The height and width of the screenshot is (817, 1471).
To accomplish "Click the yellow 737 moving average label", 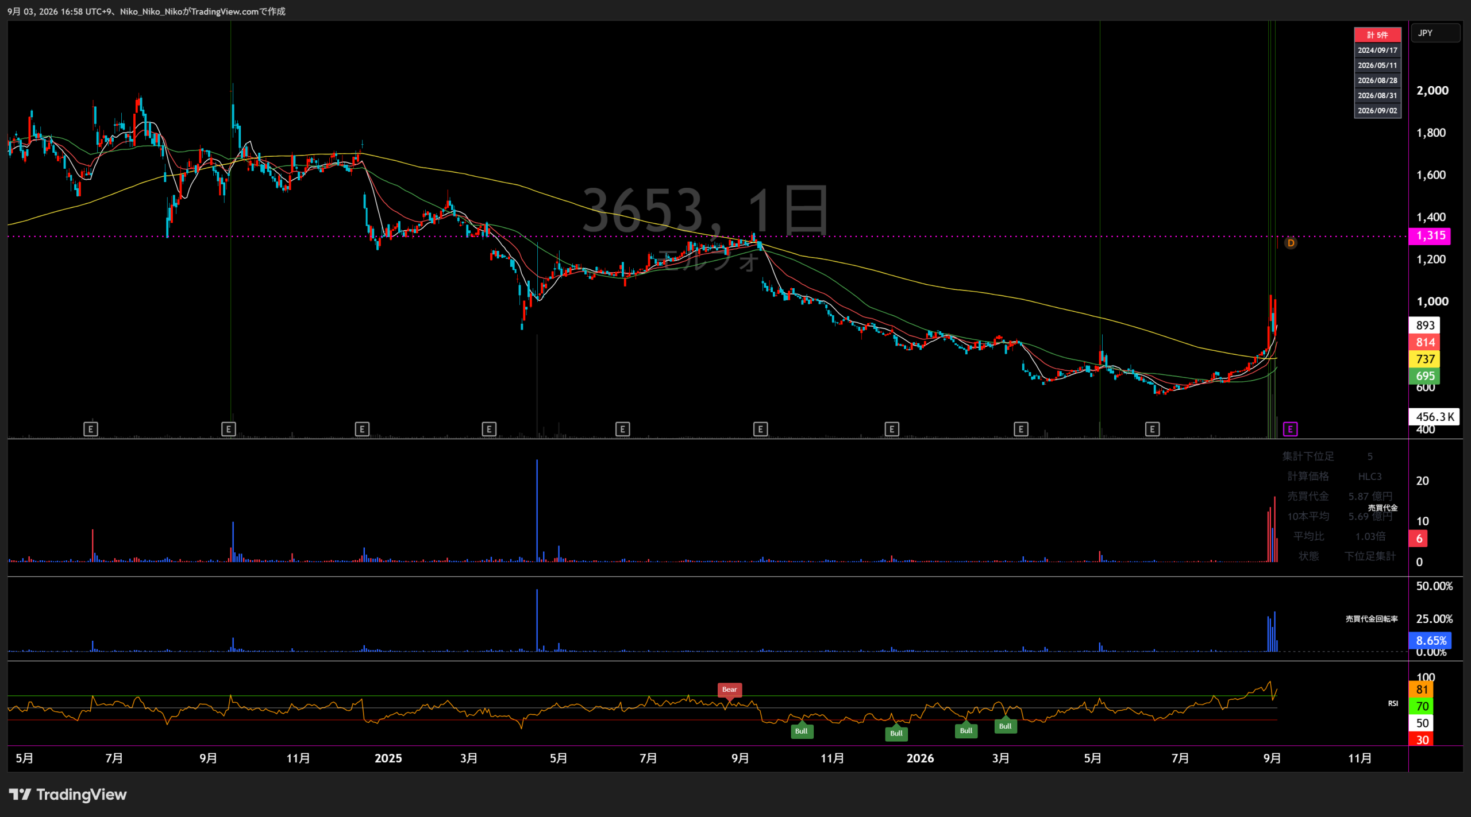I will 1426,359.
